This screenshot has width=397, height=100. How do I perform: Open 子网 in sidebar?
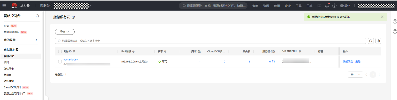pyautogui.click(x=6, y=62)
